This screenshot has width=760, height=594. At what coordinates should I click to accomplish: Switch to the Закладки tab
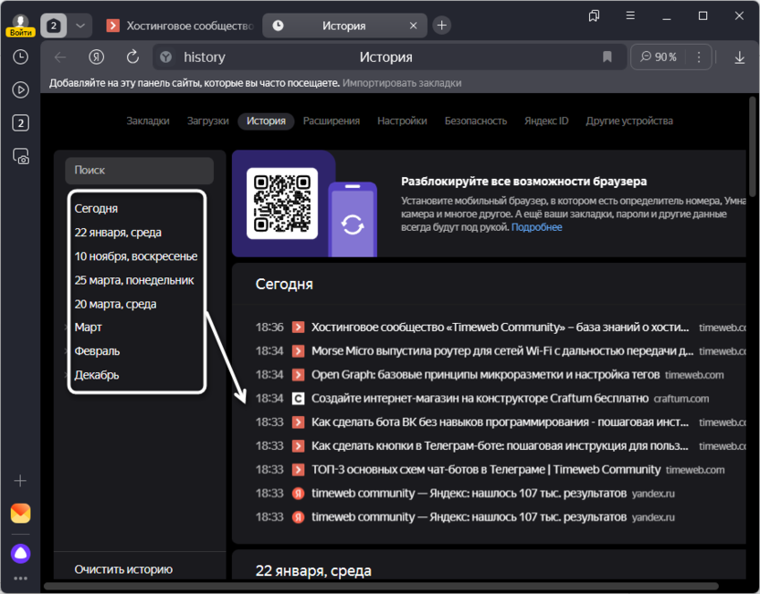click(148, 120)
